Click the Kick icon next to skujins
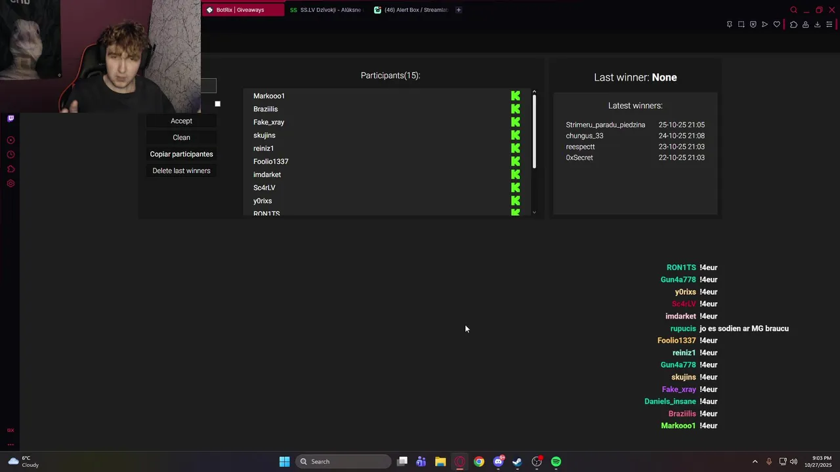Image resolution: width=840 pixels, height=472 pixels. coord(516,135)
